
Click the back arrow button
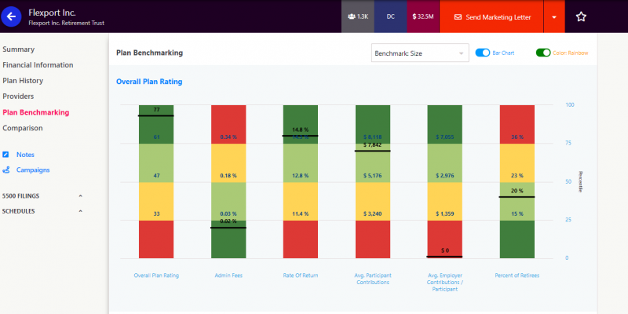(13, 16)
